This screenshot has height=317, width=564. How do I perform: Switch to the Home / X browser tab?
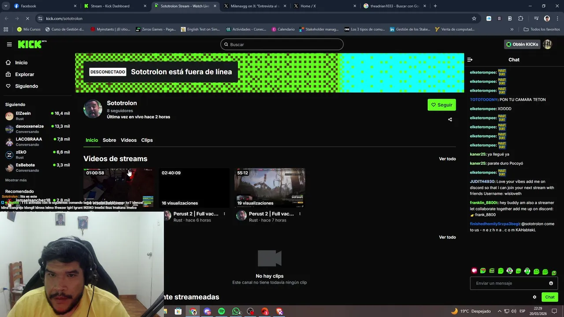[324, 6]
